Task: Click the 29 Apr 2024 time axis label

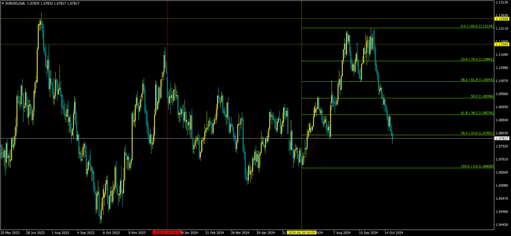Action: pyautogui.click(x=265, y=233)
